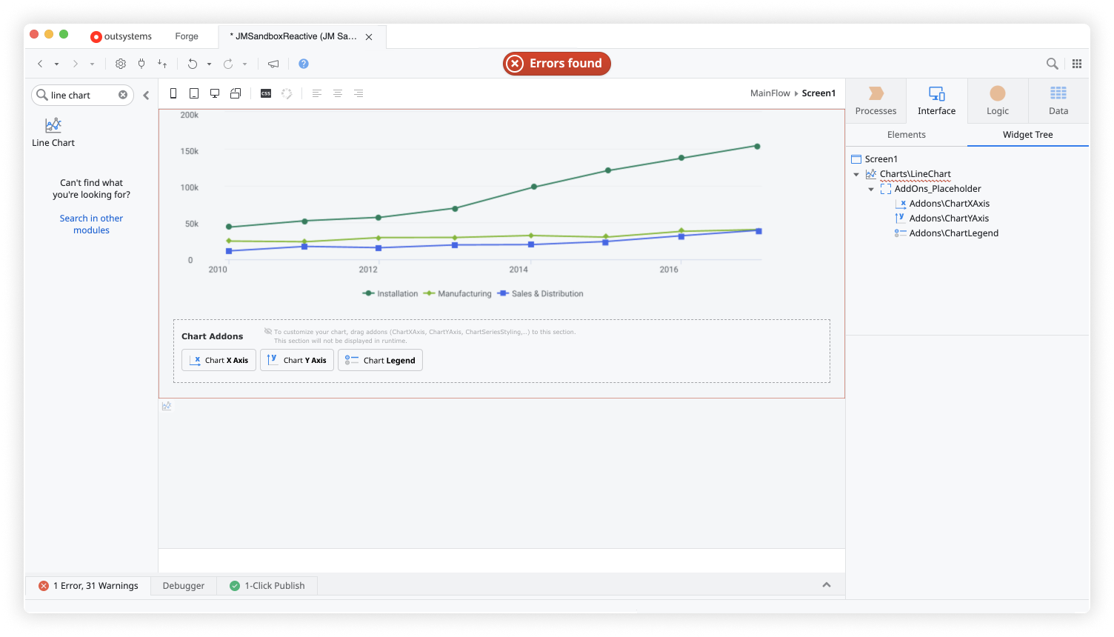The height and width of the screenshot is (637, 1114).
Task: Click the redo icon
Action: [228, 64]
